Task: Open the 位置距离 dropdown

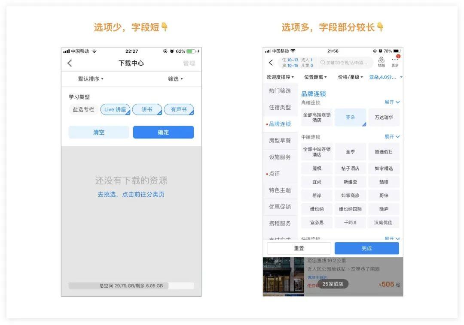Action: [315, 77]
